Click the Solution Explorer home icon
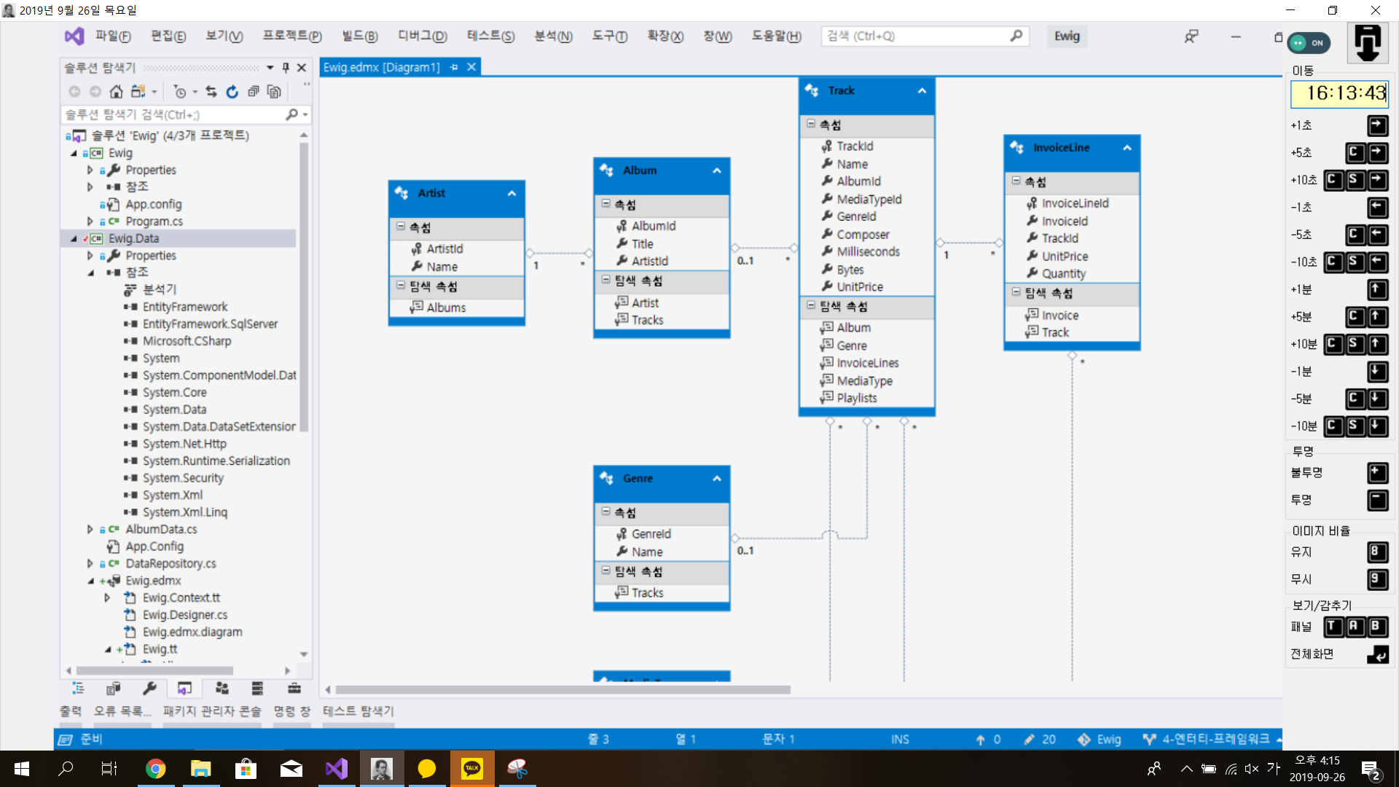The height and width of the screenshot is (787, 1399). coord(116,92)
